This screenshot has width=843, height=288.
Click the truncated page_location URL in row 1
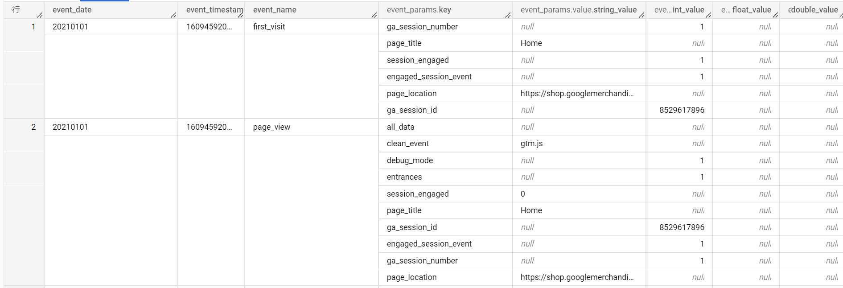click(x=577, y=93)
